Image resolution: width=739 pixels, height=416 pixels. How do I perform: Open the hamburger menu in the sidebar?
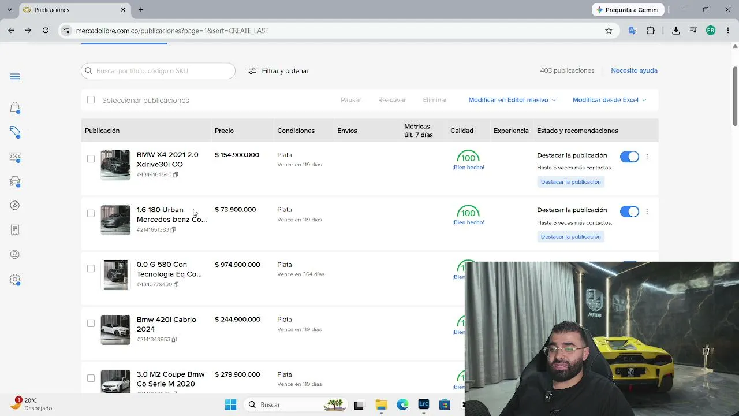[15, 76]
